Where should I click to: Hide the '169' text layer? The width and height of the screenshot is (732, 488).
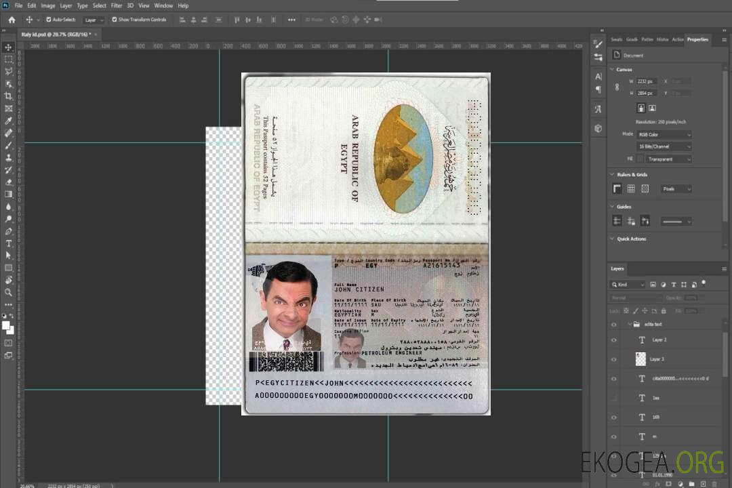pos(614,418)
